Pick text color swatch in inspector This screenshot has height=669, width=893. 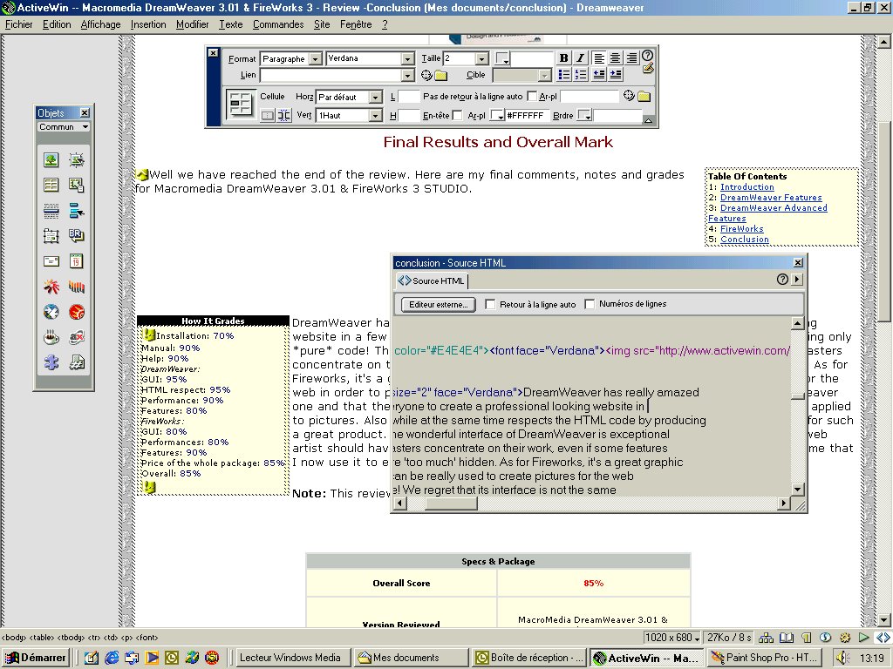click(502, 58)
